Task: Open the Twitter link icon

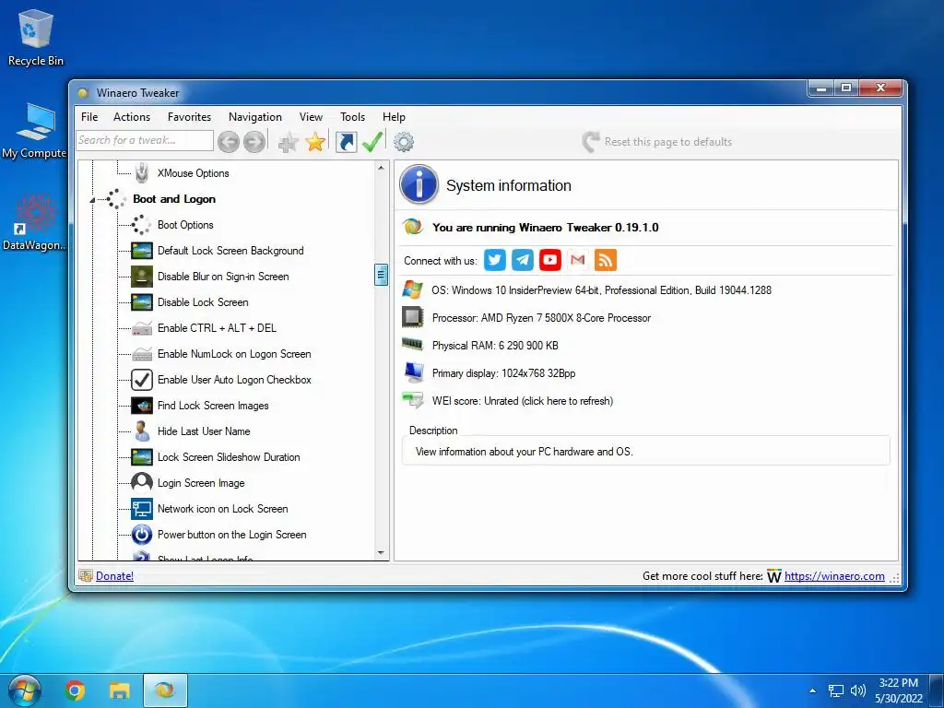Action: [x=494, y=260]
